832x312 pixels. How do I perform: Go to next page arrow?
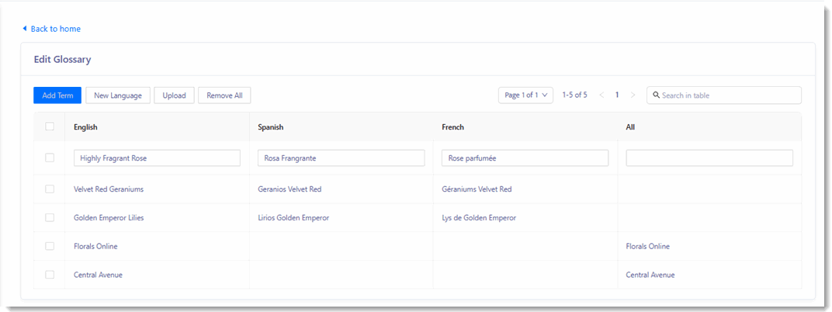[x=633, y=95]
